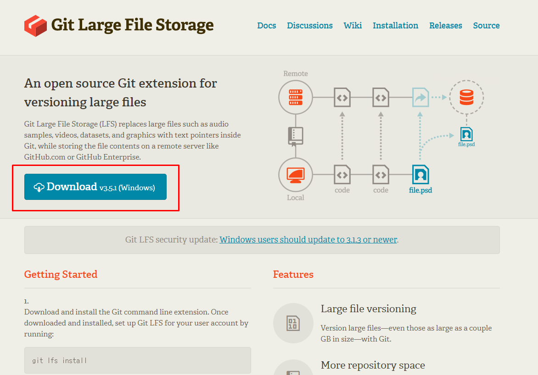This screenshot has width=538, height=375.
Task: Click the step '1.' number text
Action: [27, 301]
